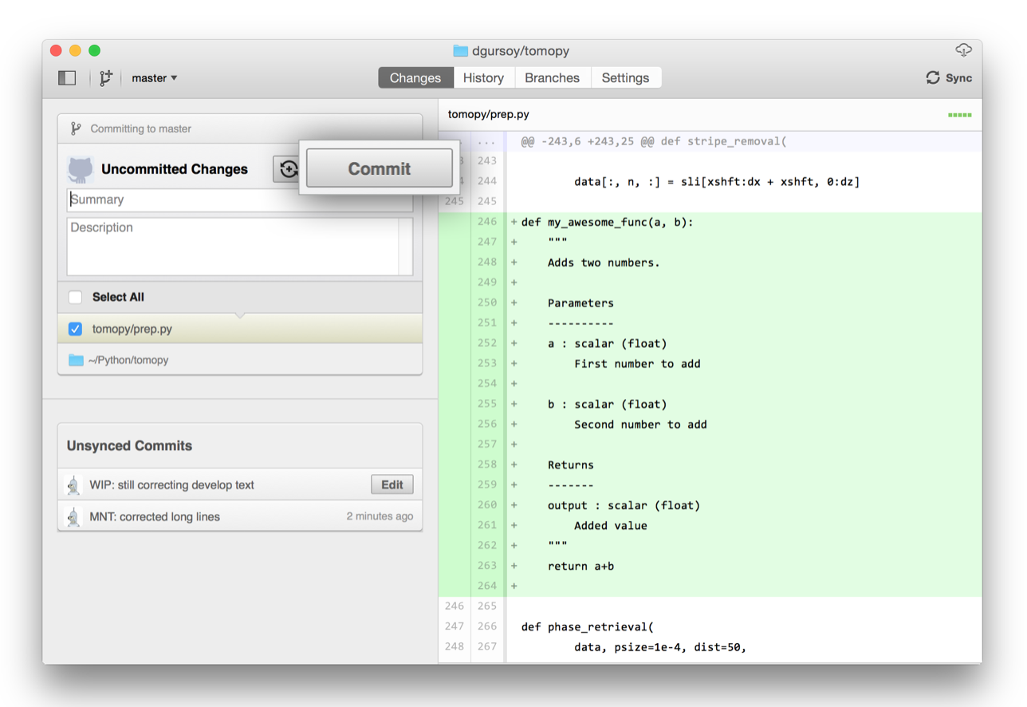Open the Branches tab

click(x=552, y=77)
